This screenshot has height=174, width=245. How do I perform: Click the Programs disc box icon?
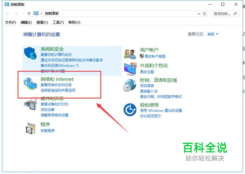30,128
